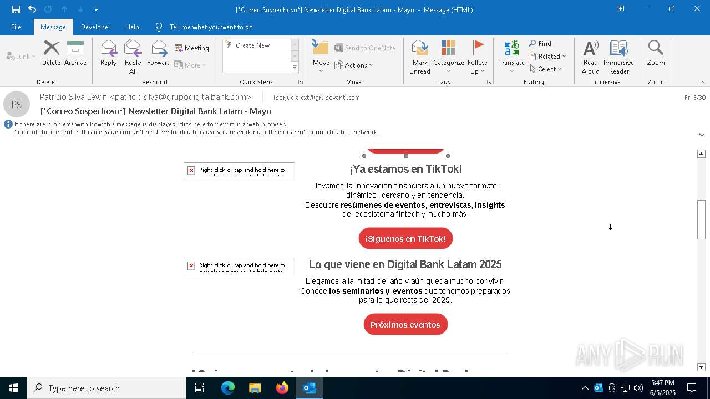
Task: Delete the open message
Action: click(x=51, y=54)
